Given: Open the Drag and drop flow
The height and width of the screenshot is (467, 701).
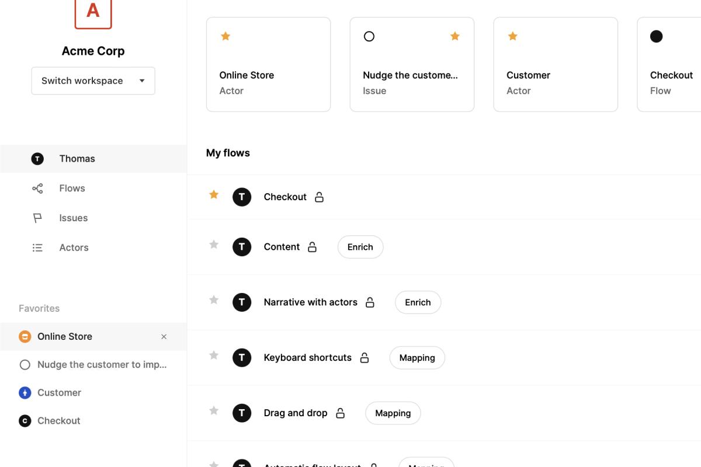Looking at the screenshot, I should point(295,413).
